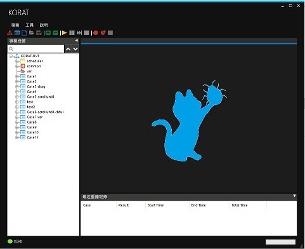The image size is (305, 249).
Task: Open the 說明 menu
Action: (x=44, y=25)
